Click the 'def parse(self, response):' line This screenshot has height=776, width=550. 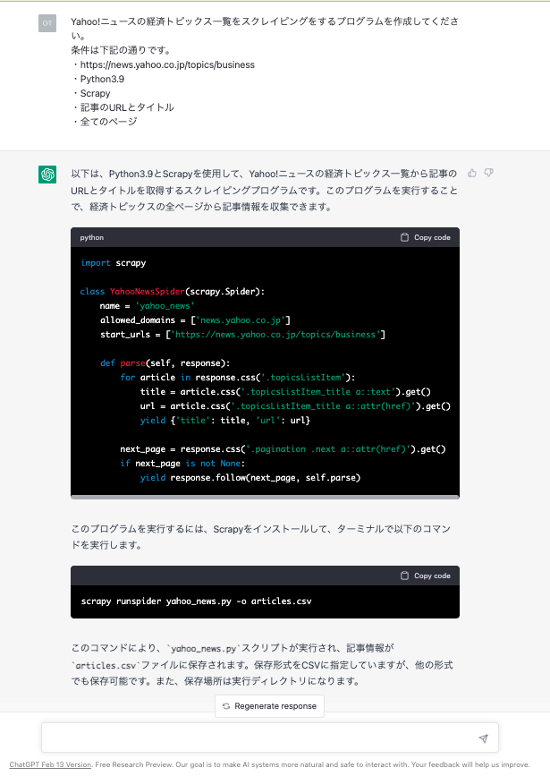click(x=165, y=363)
